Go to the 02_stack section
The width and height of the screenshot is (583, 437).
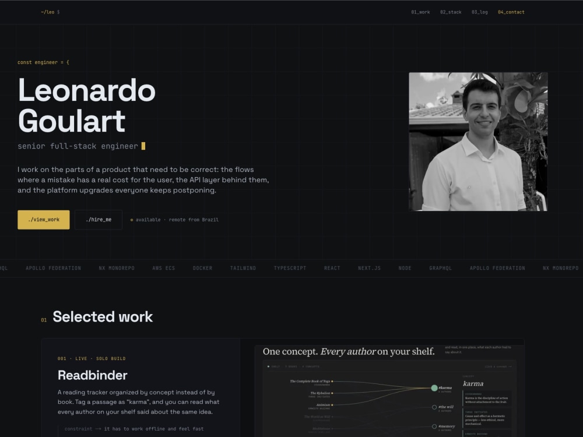tap(451, 12)
